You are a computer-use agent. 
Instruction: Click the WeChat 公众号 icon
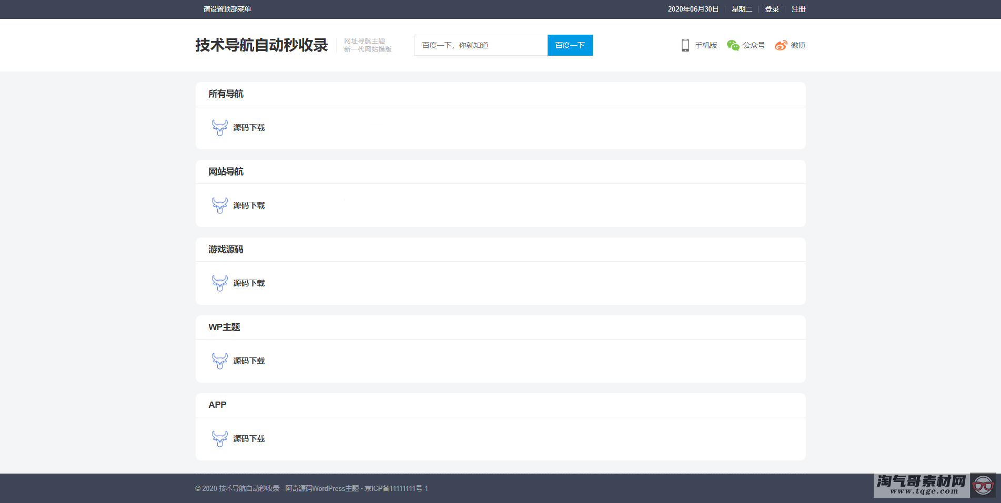[x=733, y=45]
